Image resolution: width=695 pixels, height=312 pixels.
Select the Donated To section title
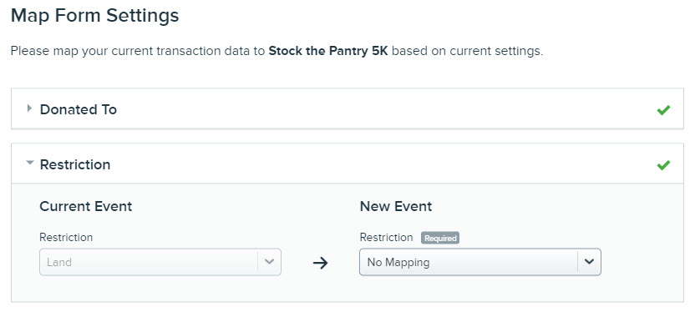79,109
